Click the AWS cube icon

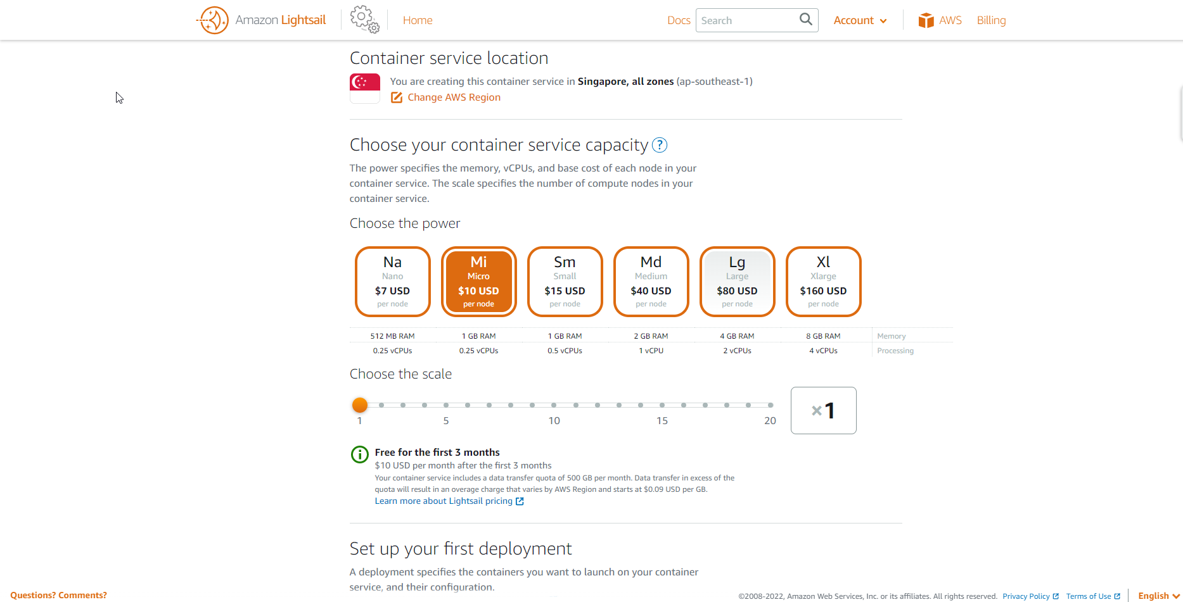926,20
